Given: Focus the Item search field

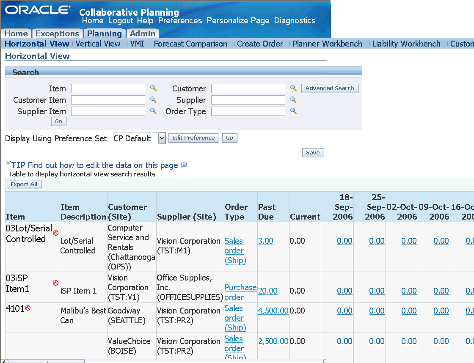Looking at the screenshot, I should click(x=108, y=88).
